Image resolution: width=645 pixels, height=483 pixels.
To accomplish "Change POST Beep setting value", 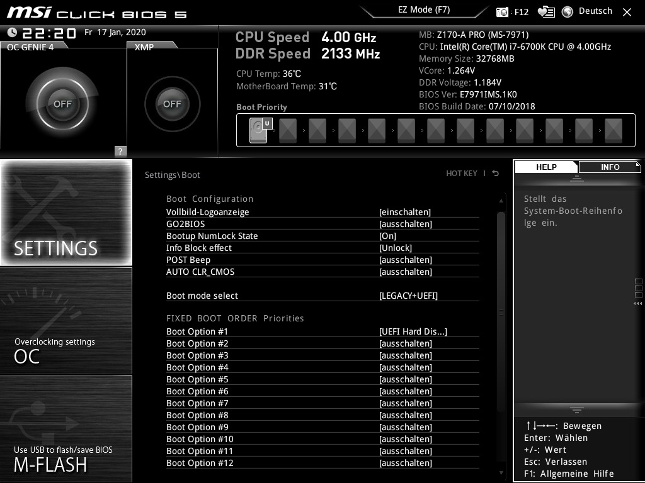I will (x=406, y=260).
